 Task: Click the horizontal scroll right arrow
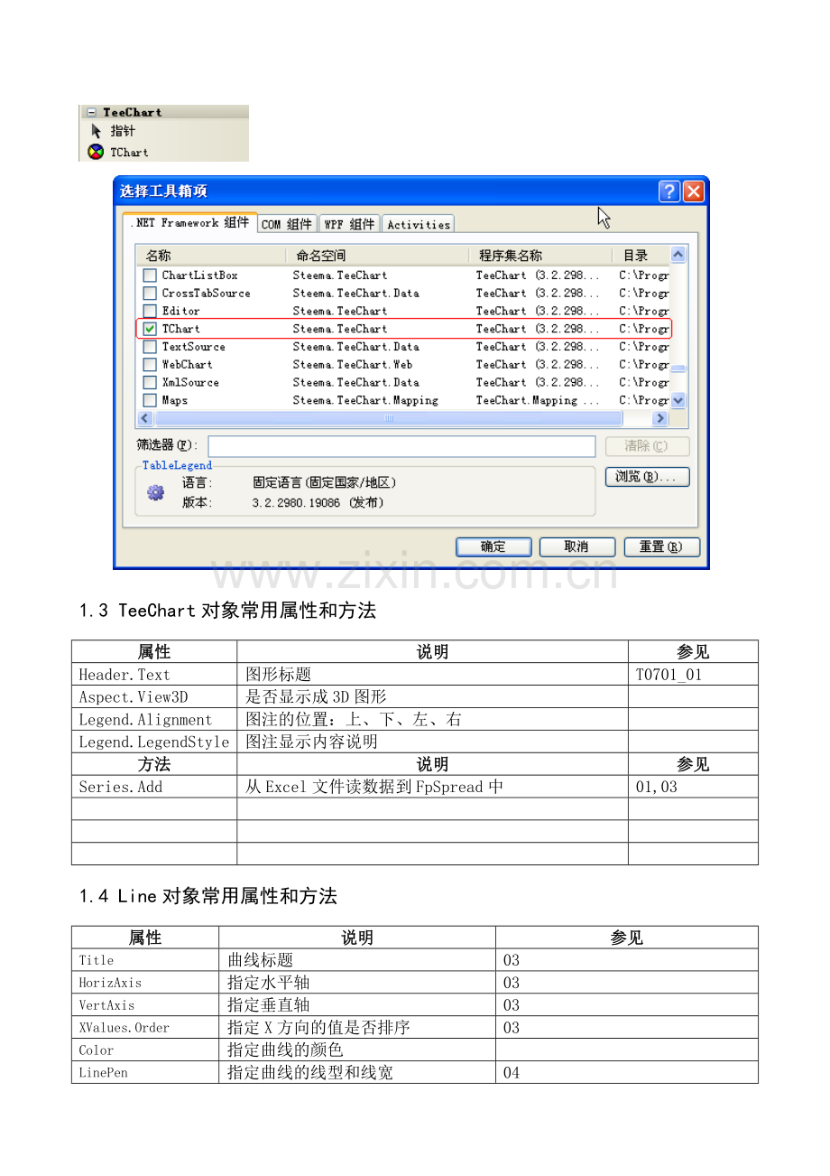coord(660,418)
